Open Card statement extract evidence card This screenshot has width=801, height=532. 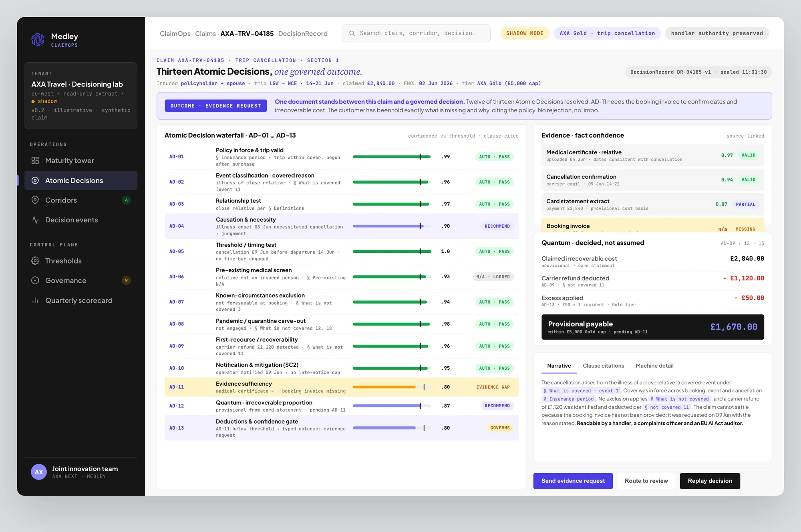[x=652, y=204]
